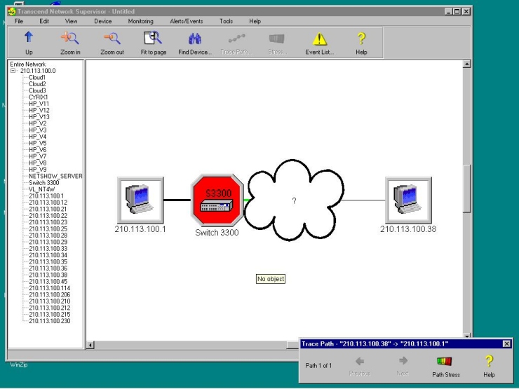Click the vertical scrollbar up arrow
Image resolution: width=519 pixels, height=389 pixels.
click(x=466, y=64)
